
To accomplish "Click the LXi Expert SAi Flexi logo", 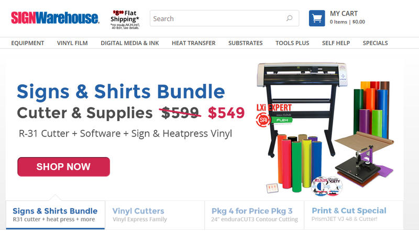I will tap(274, 115).
